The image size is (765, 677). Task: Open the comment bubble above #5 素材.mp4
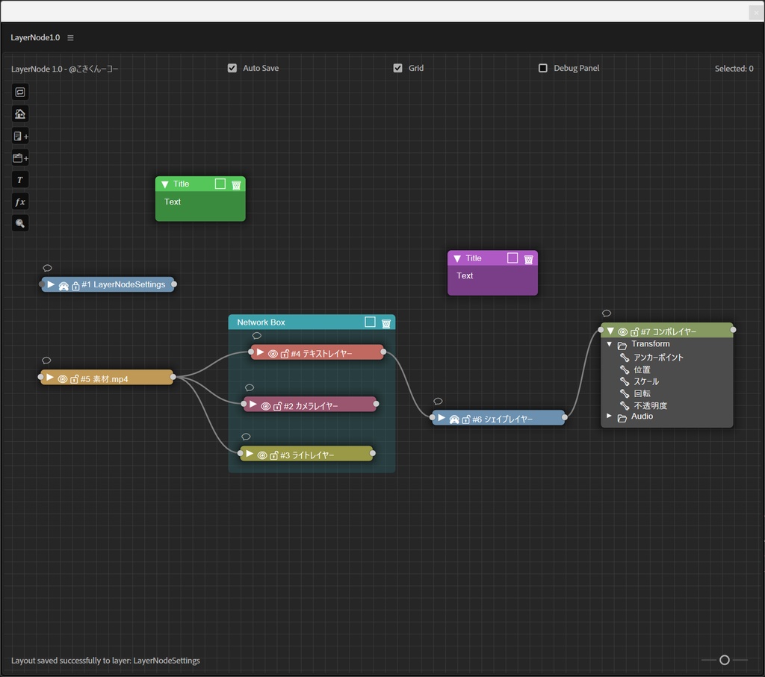(x=46, y=360)
